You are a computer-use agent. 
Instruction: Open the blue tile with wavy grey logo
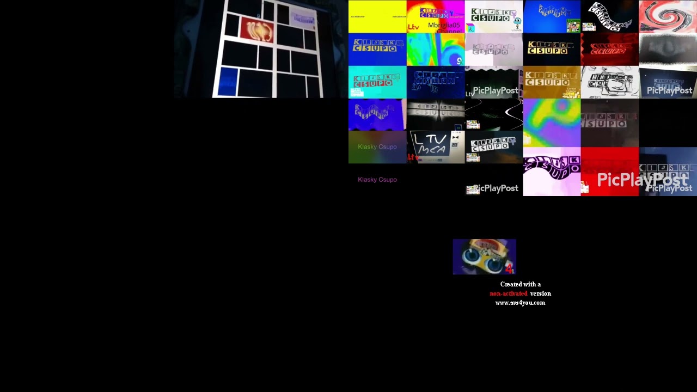tap(552, 16)
